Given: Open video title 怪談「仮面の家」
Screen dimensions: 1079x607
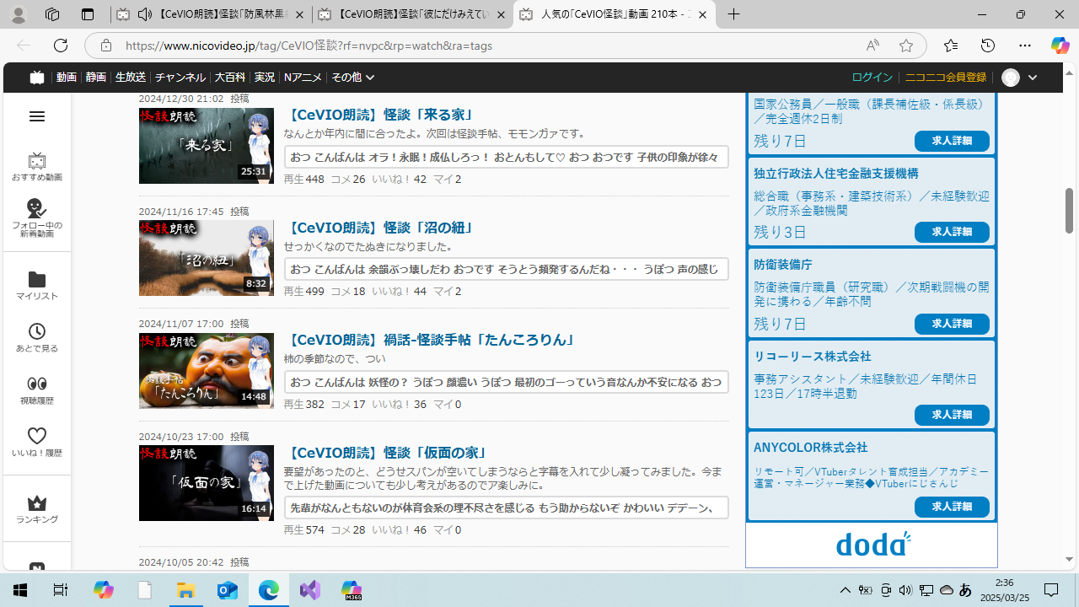Looking at the screenshot, I should [389, 453].
